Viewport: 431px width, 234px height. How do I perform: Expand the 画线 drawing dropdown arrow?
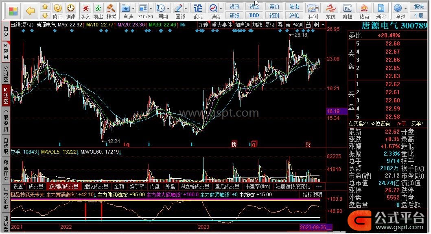186,9
